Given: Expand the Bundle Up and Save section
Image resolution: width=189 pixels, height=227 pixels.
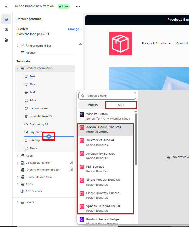Looking at the screenshot, I should pyautogui.click(x=18, y=177).
